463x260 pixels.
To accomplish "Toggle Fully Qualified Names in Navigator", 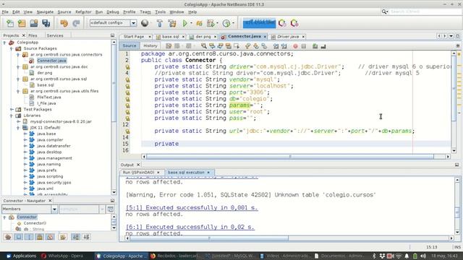I will [x=63, y=237].
